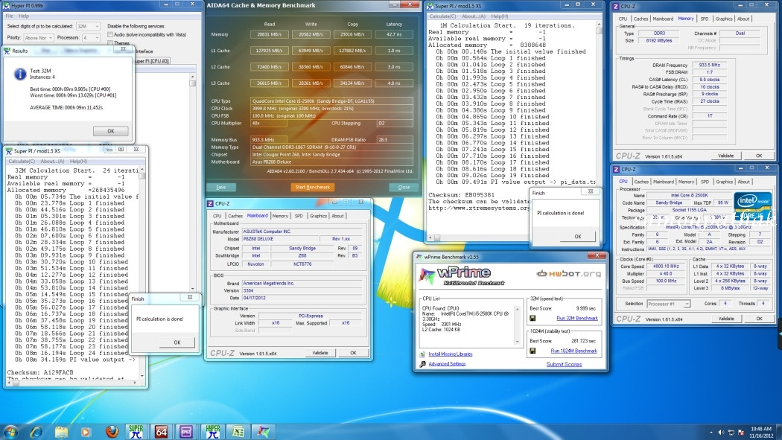Image resolution: width=782 pixels, height=440 pixels.
Task: Show hidden tray icons arrow
Action: 712,432
